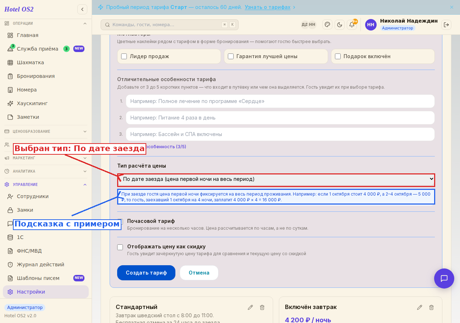Open the theme palette icon
460x323 pixels.
coord(327,24)
